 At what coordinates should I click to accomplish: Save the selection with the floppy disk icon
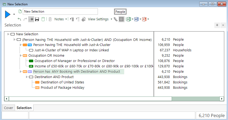point(37,19)
